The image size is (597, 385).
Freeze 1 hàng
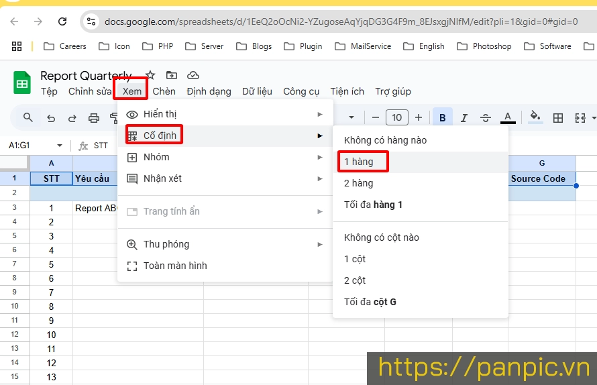point(421,162)
